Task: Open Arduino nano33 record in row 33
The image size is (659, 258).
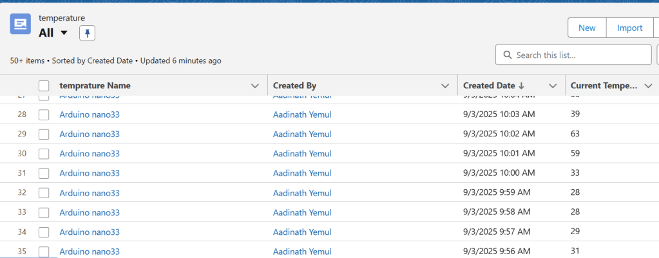Action: [x=90, y=212]
